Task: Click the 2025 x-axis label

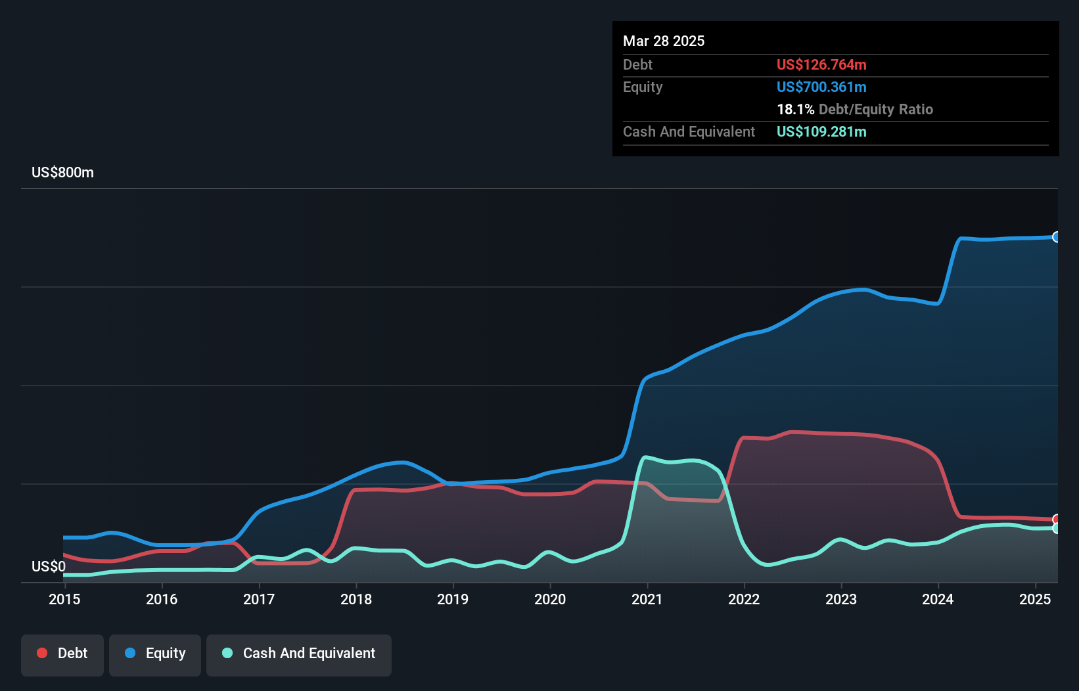Action: pos(1035,599)
